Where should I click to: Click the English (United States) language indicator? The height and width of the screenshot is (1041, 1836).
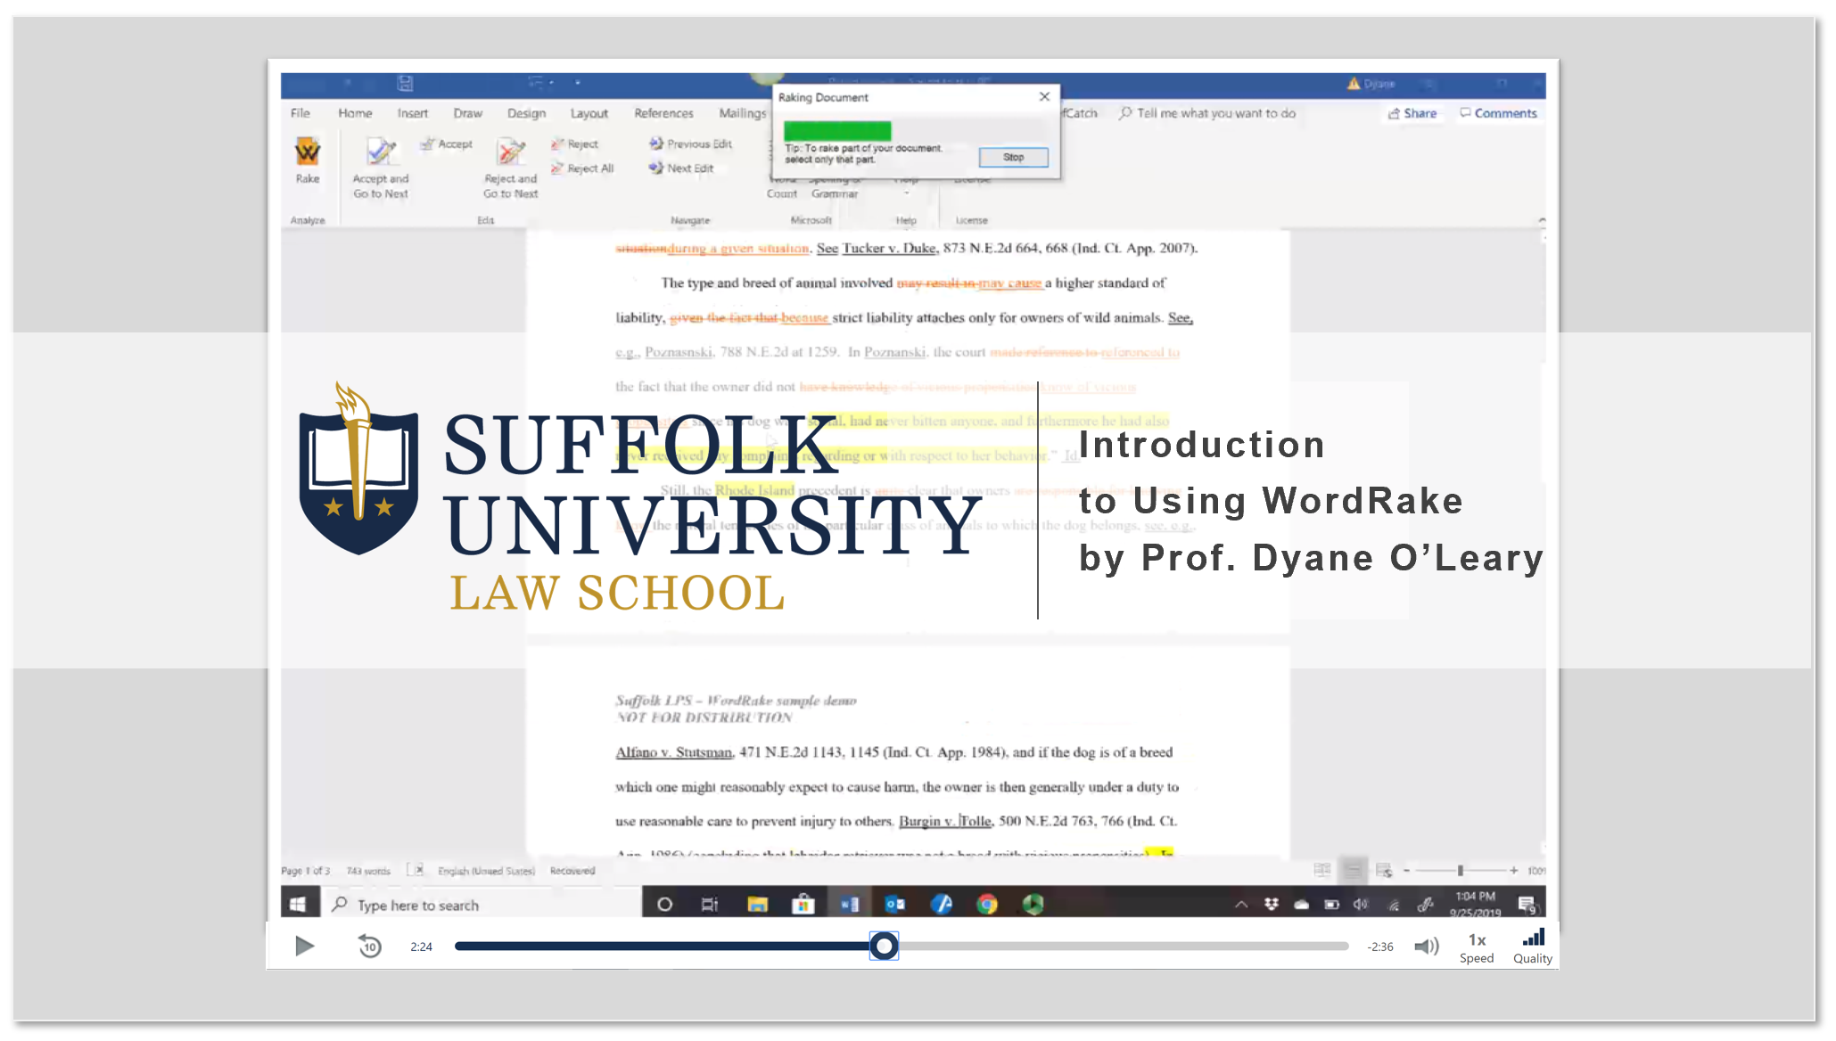pyautogui.click(x=486, y=871)
